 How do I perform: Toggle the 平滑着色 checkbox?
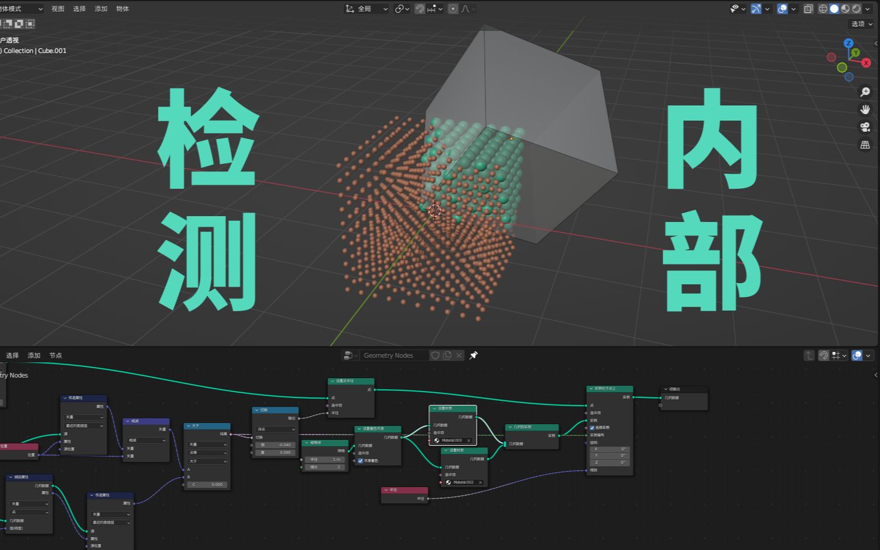(x=361, y=461)
